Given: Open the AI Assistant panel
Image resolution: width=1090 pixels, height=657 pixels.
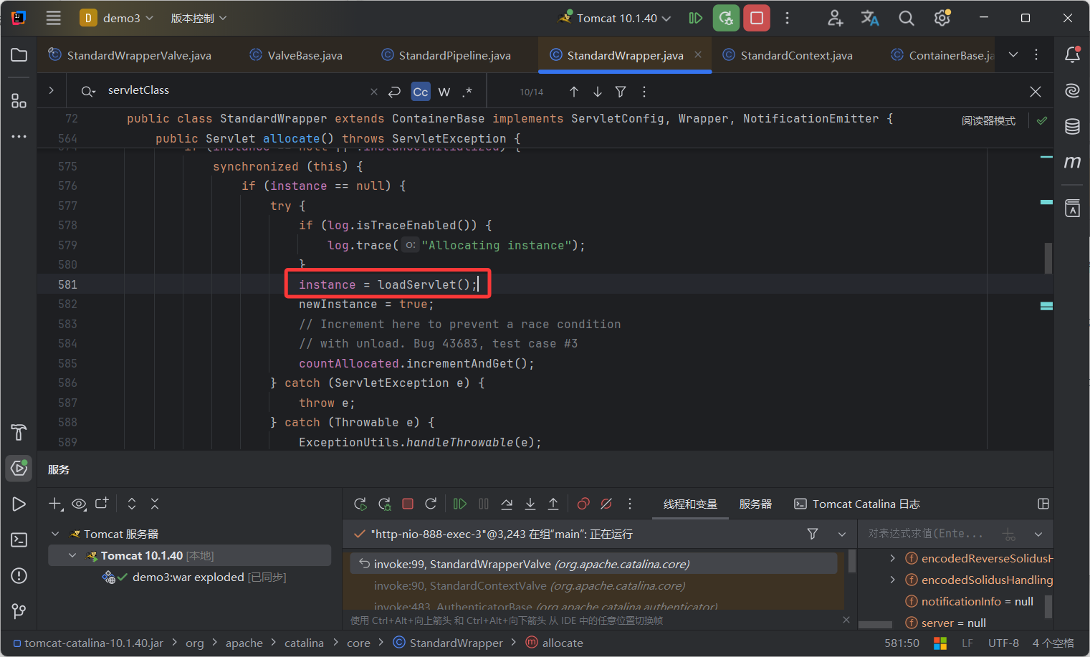Looking at the screenshot, I should [1072, 91].
